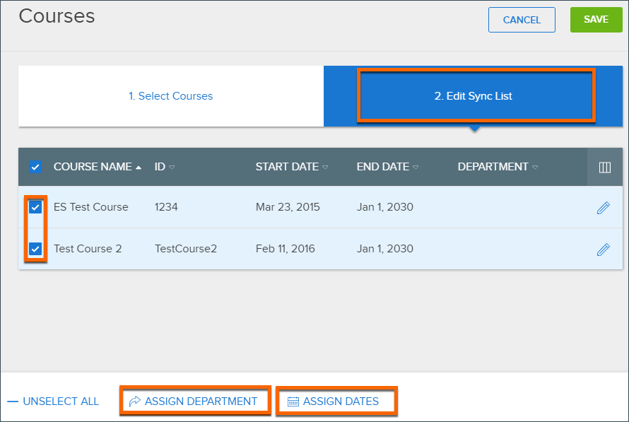This screenshot has width=629, height=422.
Task: Open the pencil editor for Test Course 2
Action: 604,249
